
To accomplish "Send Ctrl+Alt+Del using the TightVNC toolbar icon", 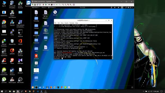I will (49, 5).
